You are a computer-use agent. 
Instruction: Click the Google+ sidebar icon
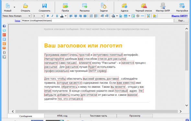pos(4,35)
